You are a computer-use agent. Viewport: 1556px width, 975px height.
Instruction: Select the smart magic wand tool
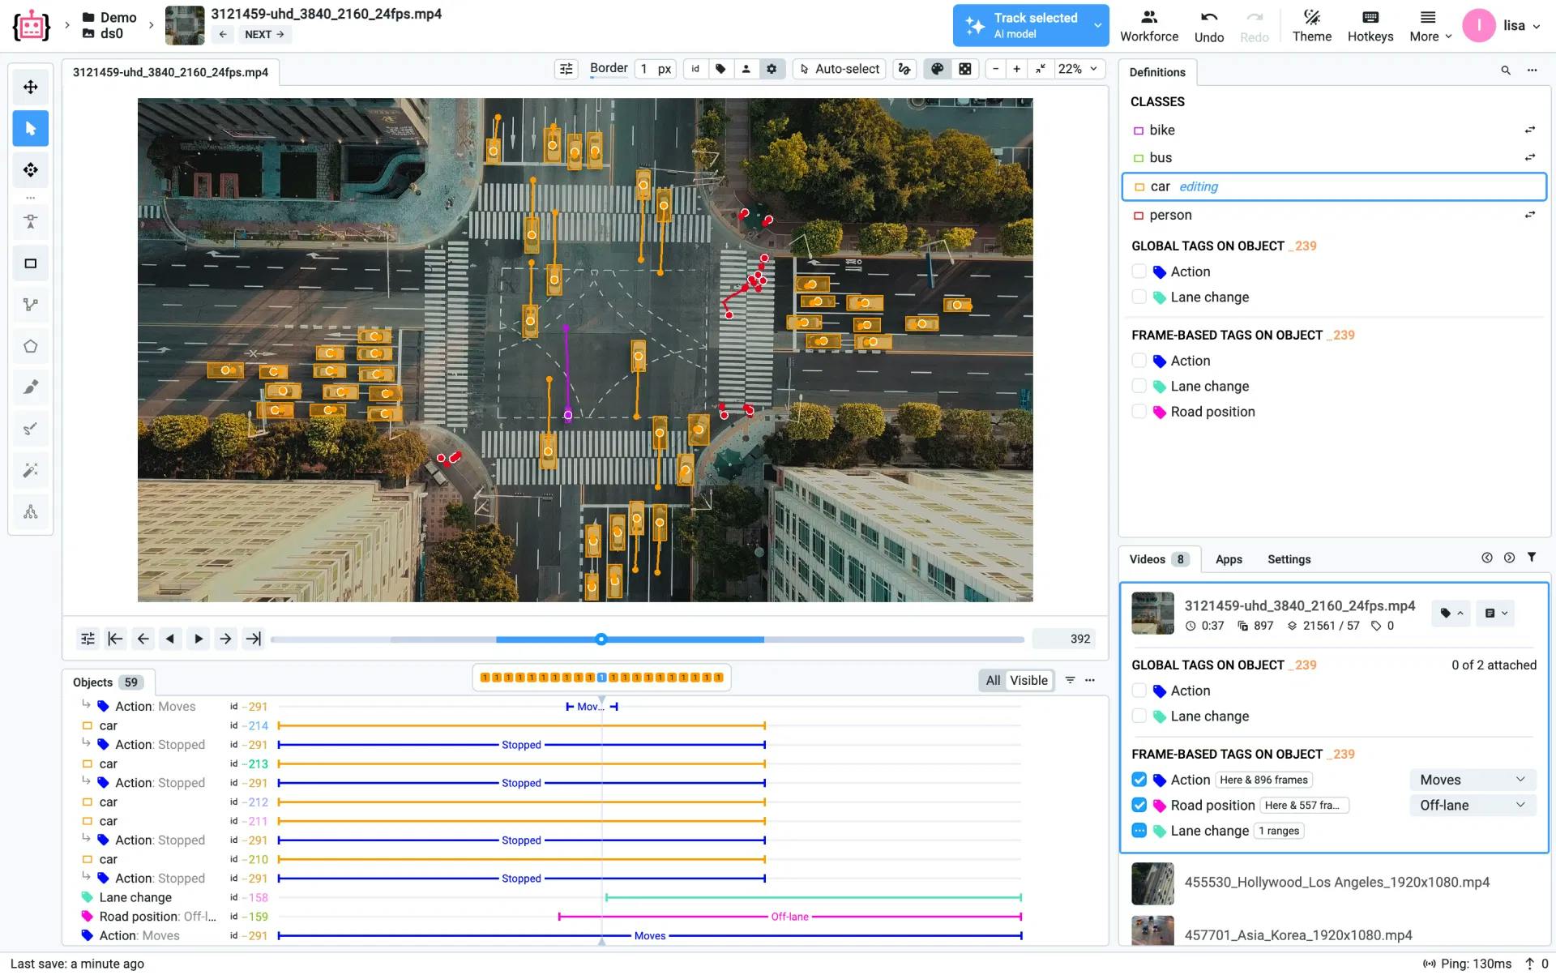click(x=31, y=470)
